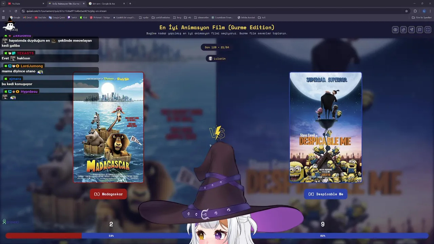Viewport: 434px width, 244px height.
Task: Click the Lulurin streamer badge
Action: [217, 59]
